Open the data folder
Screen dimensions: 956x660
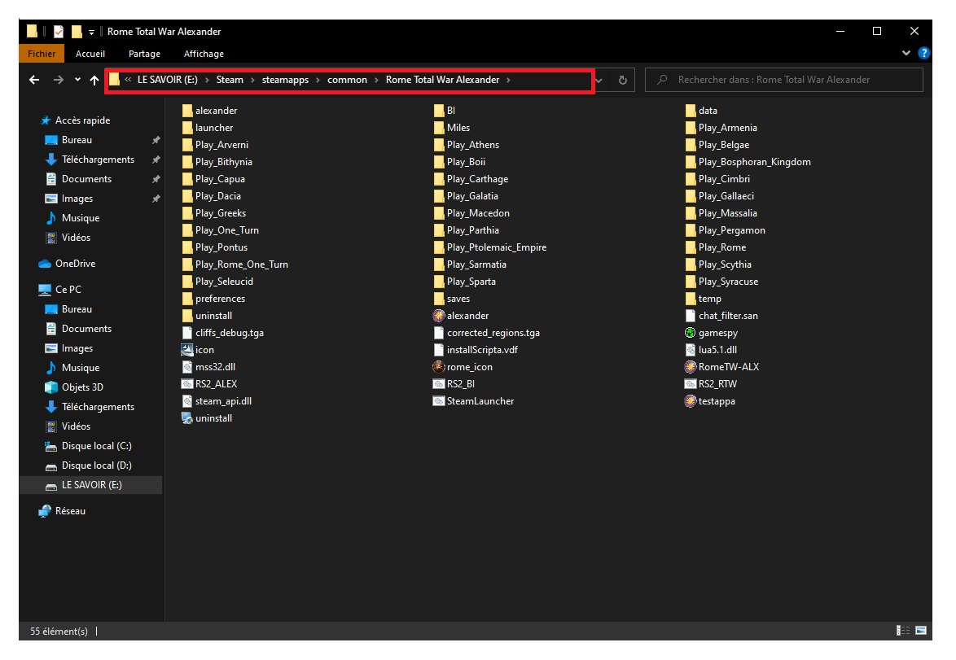click(701, 111)
